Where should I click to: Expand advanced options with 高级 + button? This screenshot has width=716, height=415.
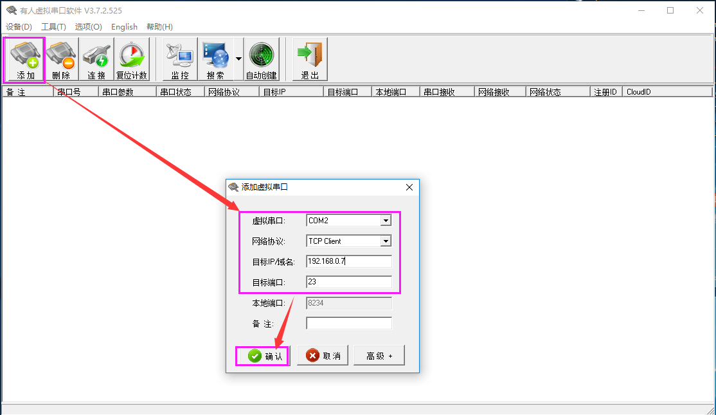[379, 356]
